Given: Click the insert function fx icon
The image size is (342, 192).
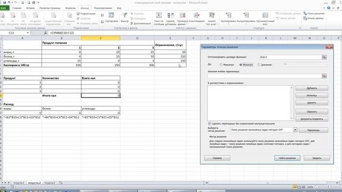Looking at the screenshot, I should pos(45,33).
